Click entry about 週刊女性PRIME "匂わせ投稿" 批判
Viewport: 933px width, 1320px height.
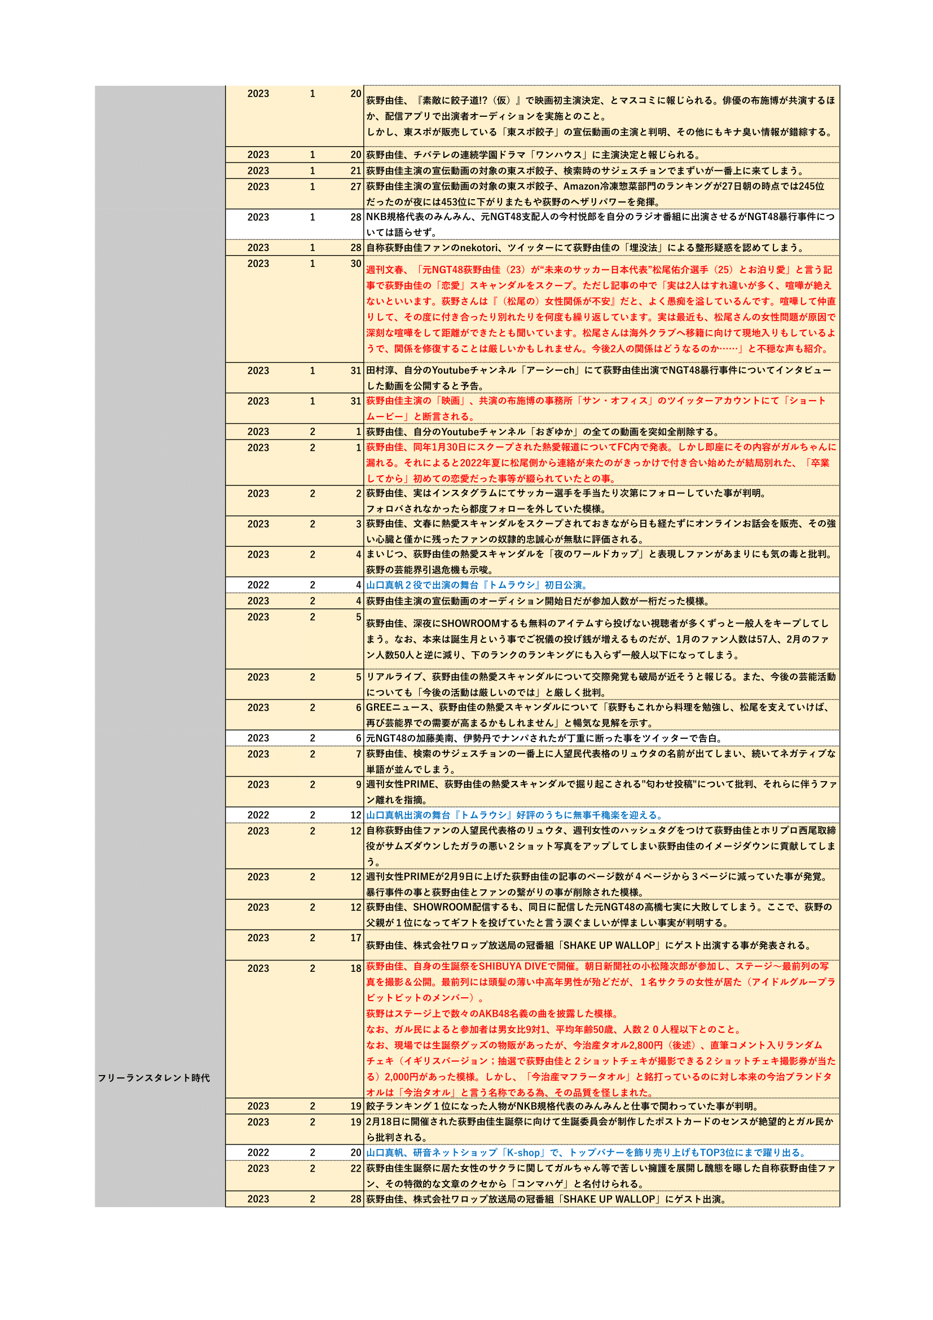tap(601, 792)
